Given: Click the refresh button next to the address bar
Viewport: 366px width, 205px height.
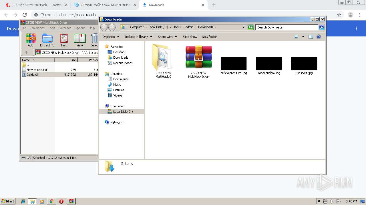Looking at the screenshot, I should click(x=250, y=27).
